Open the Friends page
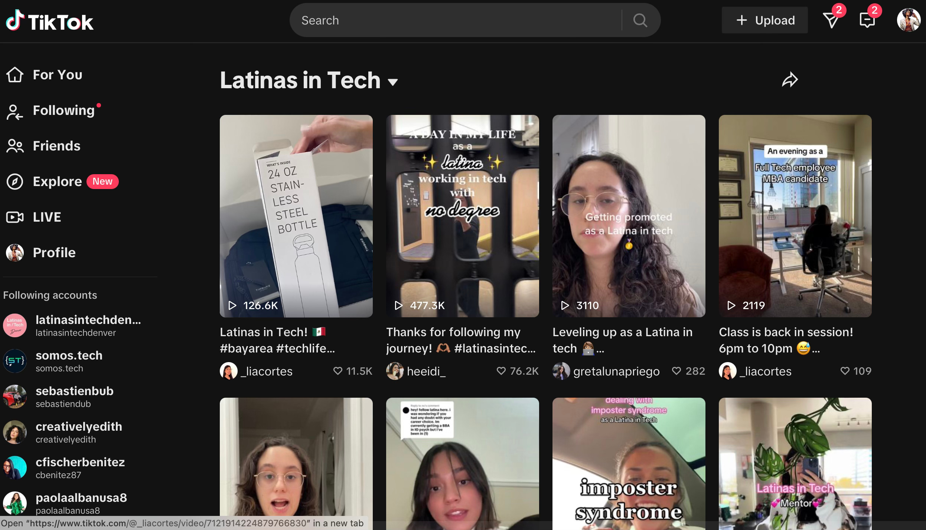 point(57,146)
